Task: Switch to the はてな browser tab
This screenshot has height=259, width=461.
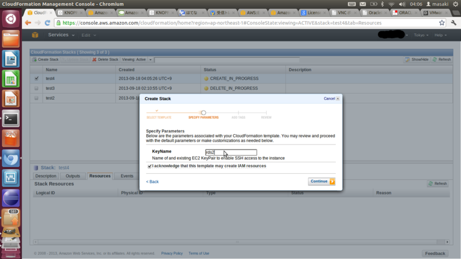Action: point(191,13)
